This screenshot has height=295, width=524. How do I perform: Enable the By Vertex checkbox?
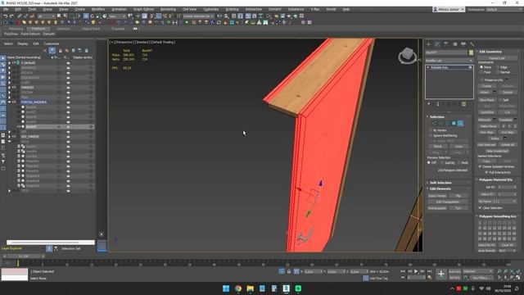click(431, 130)
